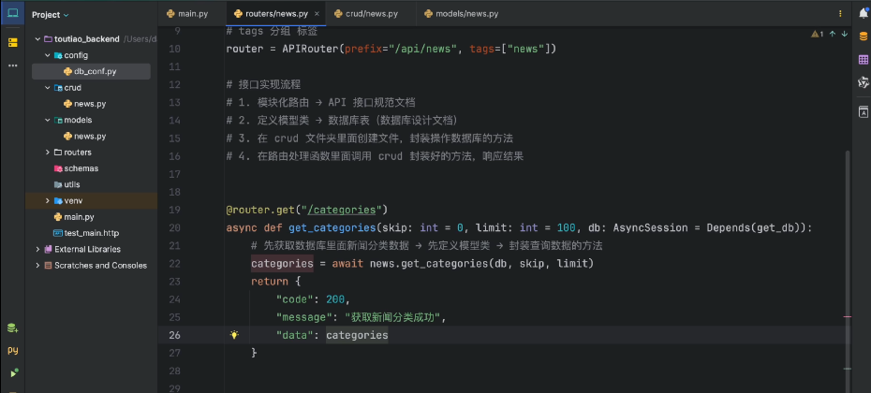The height and width of the screenshot is (393, 871).
Task: Click line number 19 in the gutter
Action: tap(174, 210)
